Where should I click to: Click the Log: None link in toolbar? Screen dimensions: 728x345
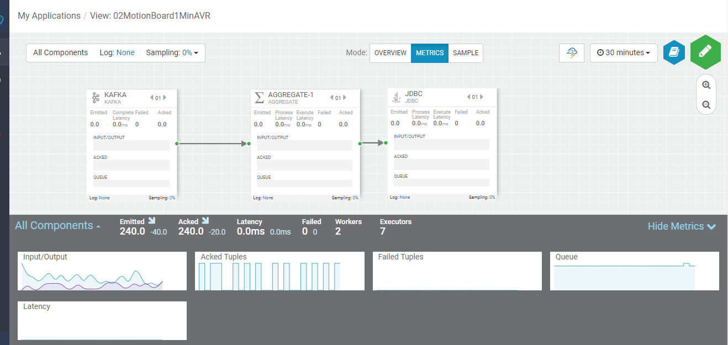point(117,53)
